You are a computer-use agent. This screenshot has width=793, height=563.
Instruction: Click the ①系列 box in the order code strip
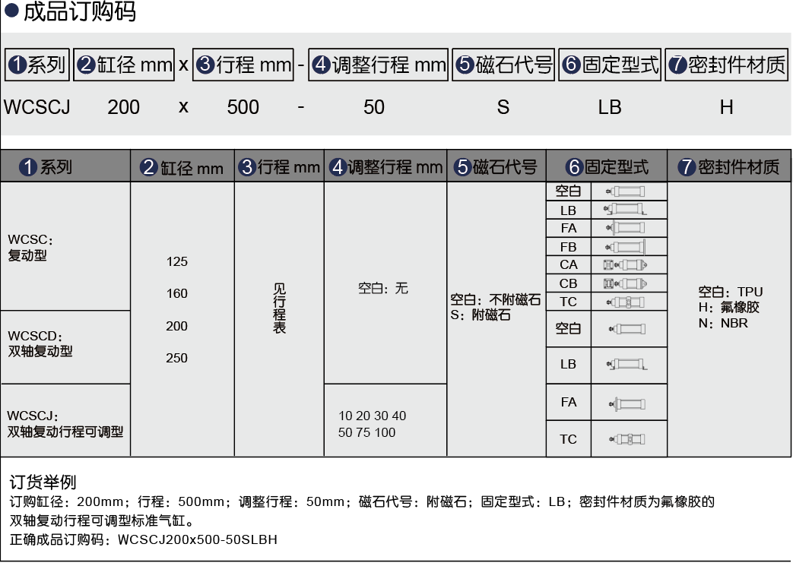coord(37,65)
